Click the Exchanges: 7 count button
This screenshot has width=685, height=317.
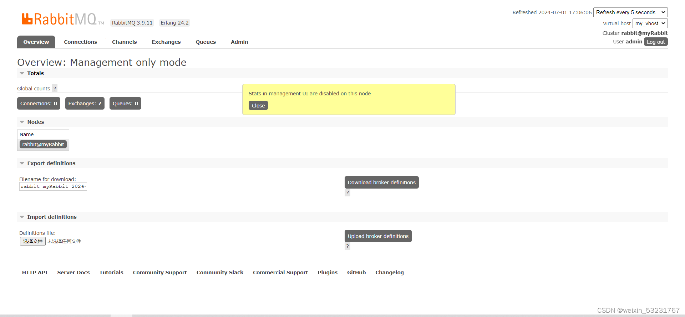(85, 104)
